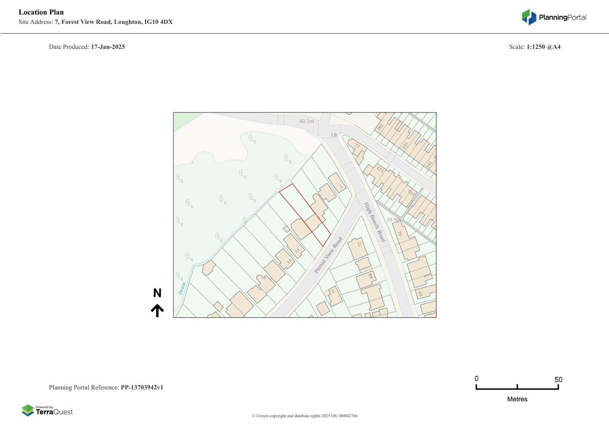Click building number 161 on map
This screenshot has width=609, height=430.
(x=380, y=127)
